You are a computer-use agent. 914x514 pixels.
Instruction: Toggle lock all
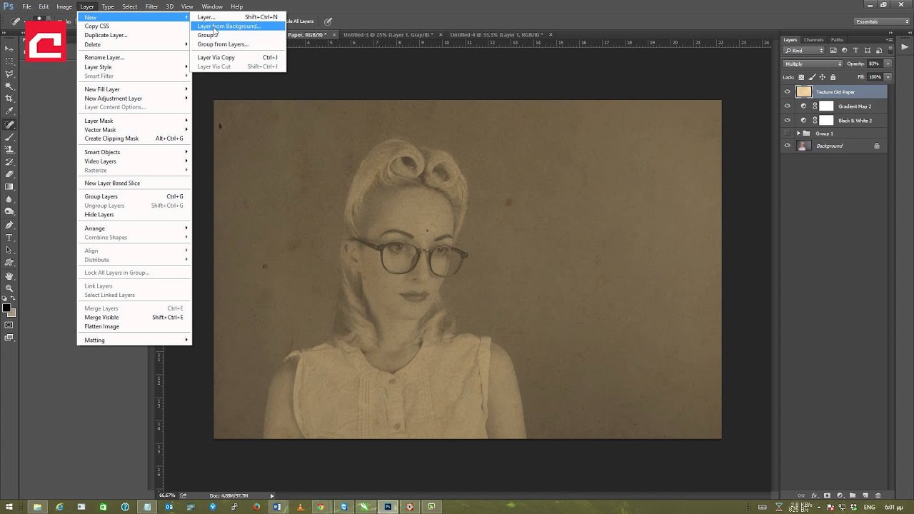point(833,77)
